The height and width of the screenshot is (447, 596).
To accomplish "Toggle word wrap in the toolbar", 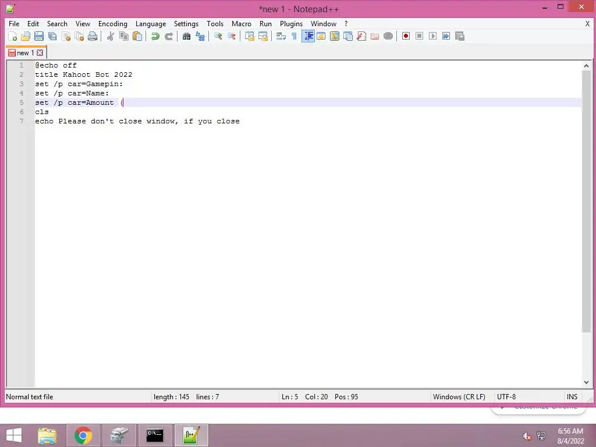I will coord(281,36).
